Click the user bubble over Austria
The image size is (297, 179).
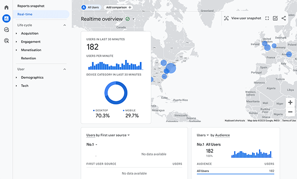(x=289, y=54)
